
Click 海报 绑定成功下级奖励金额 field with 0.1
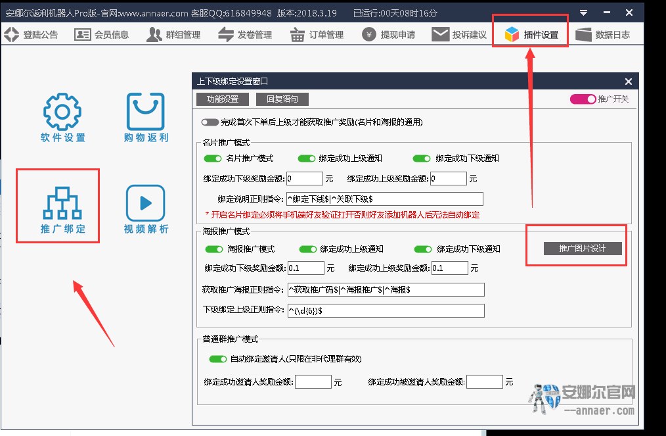click(306, 268)
